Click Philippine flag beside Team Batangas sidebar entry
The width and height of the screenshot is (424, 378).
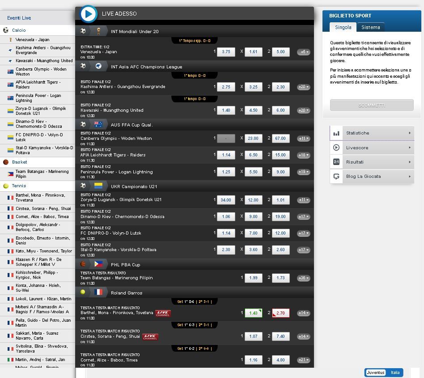pyautogui.click(x=11, y=174)
